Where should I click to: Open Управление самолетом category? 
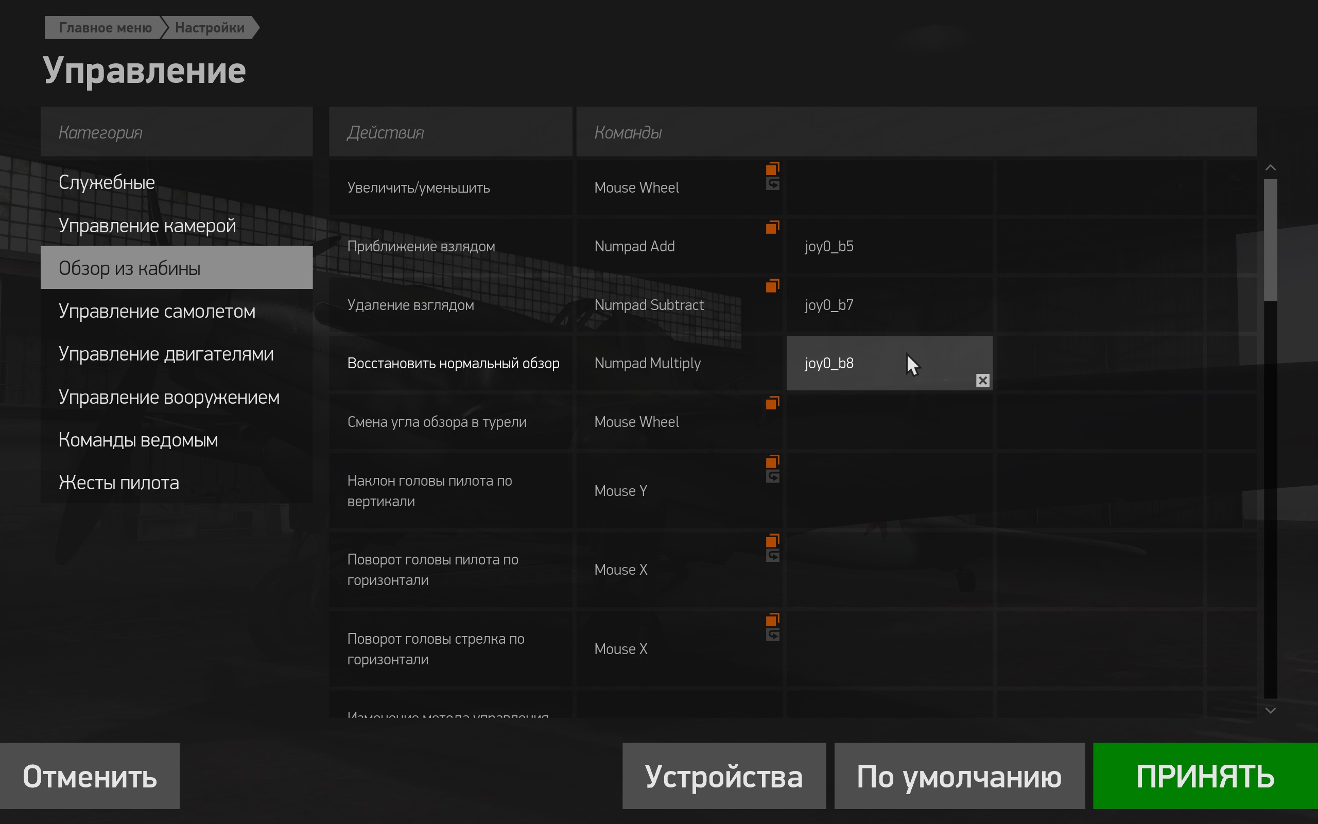(x=157, y=311)
